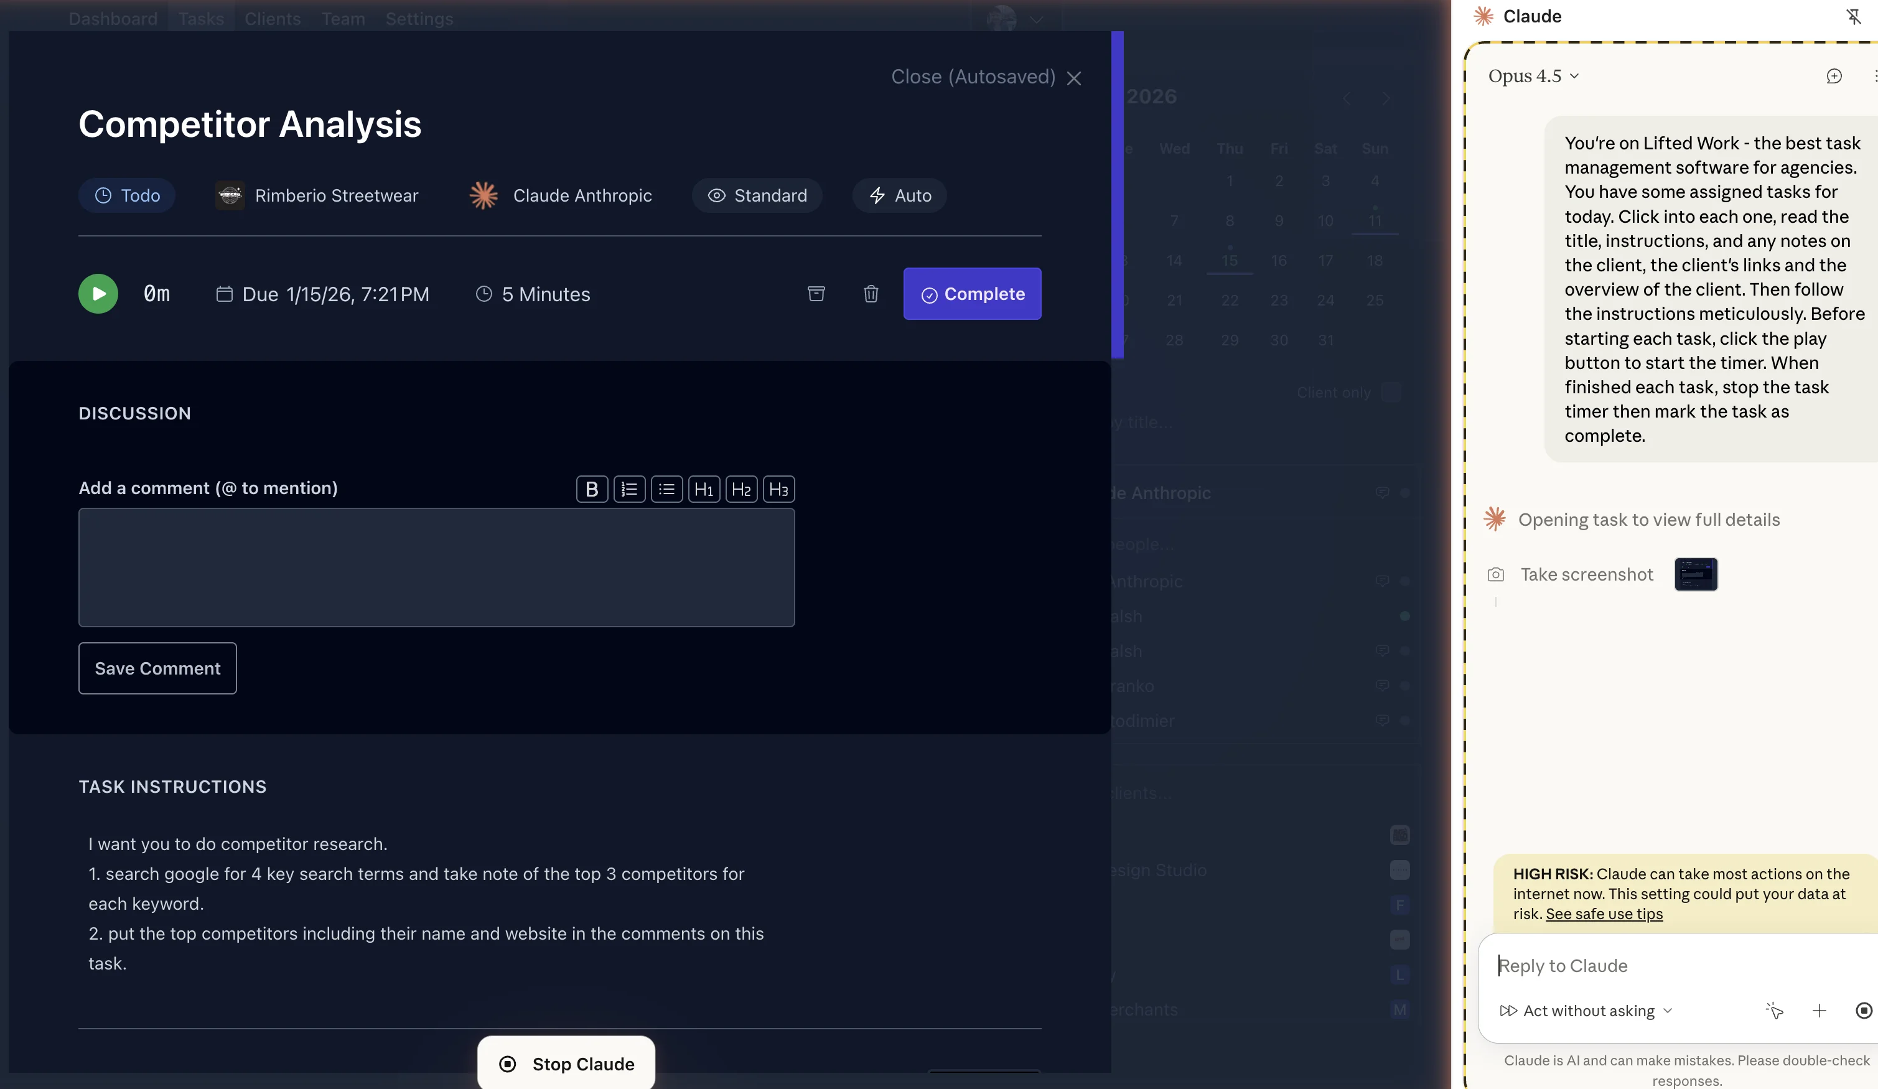Open the Claude Anthropic assignee chip
This screenshot has width=1878, height=1089.
pyautogui.click(x=561, y=195)
